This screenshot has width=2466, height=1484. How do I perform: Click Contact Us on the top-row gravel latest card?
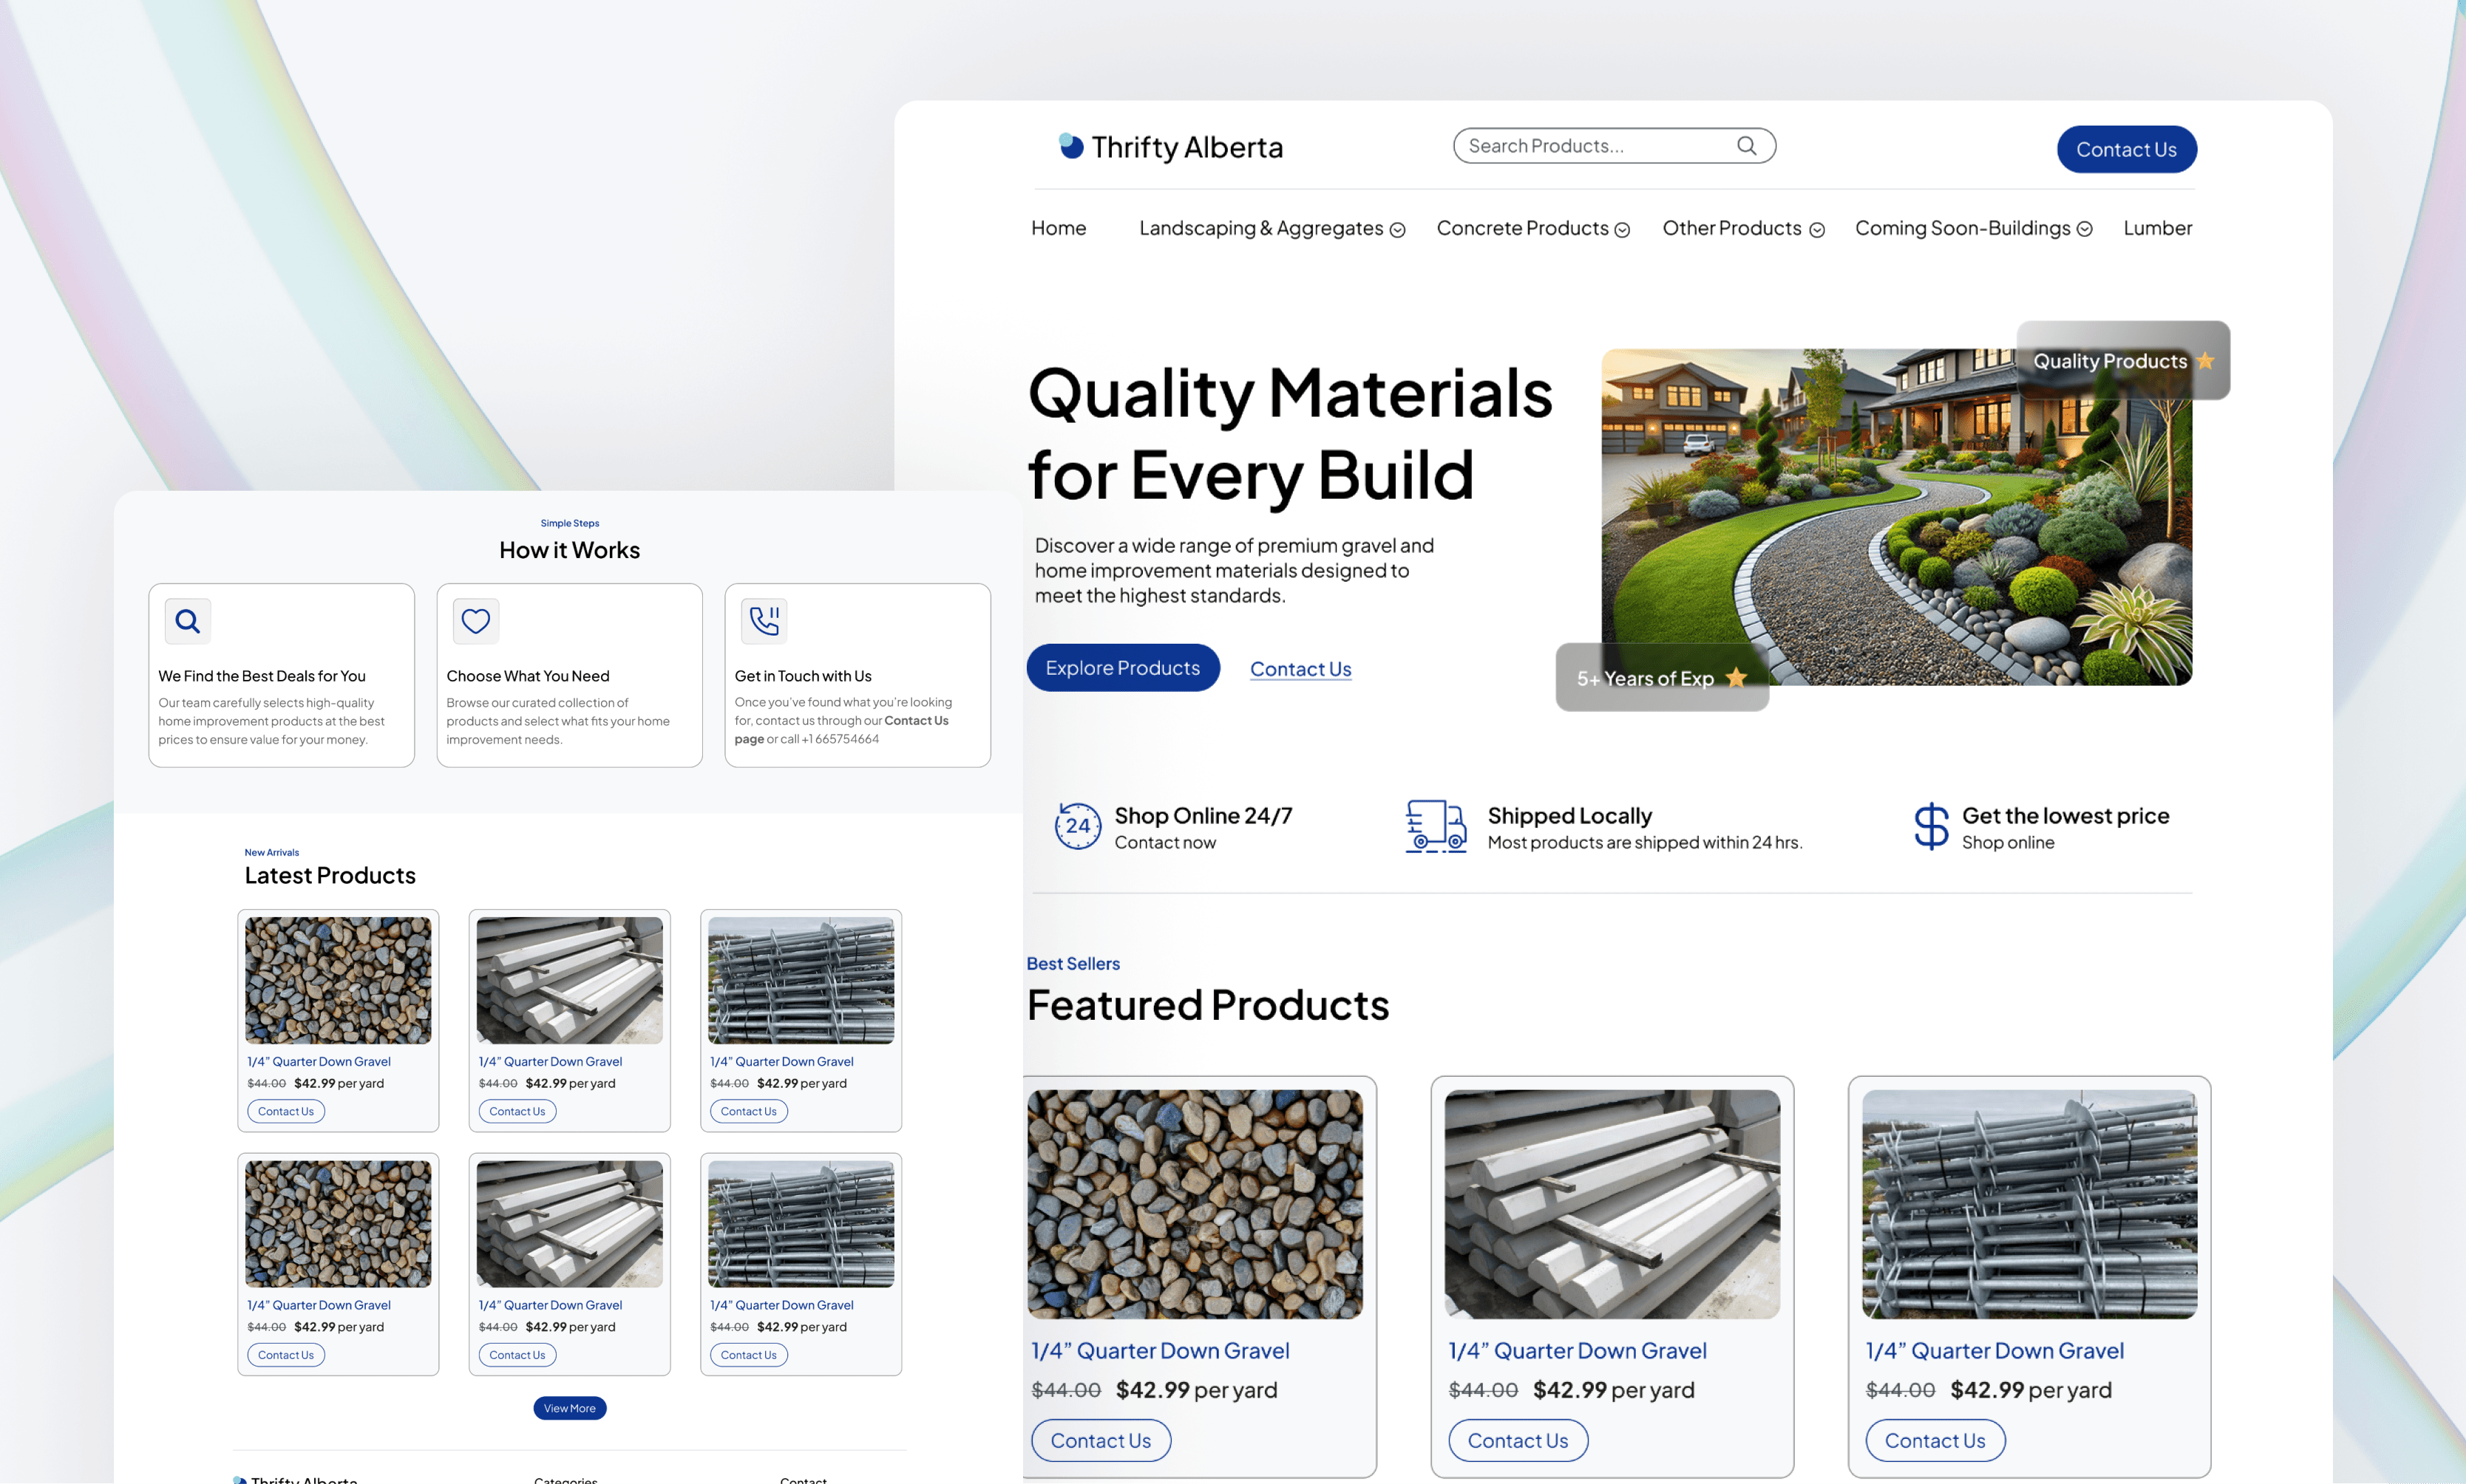point(286,1111)
